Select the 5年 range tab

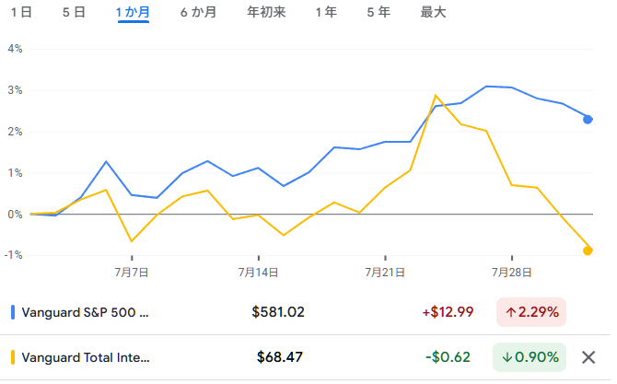coord(378,12)
